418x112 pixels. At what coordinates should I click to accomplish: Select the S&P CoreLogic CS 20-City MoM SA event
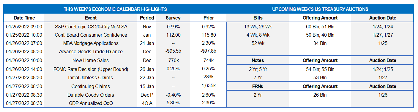coord(91,27)
